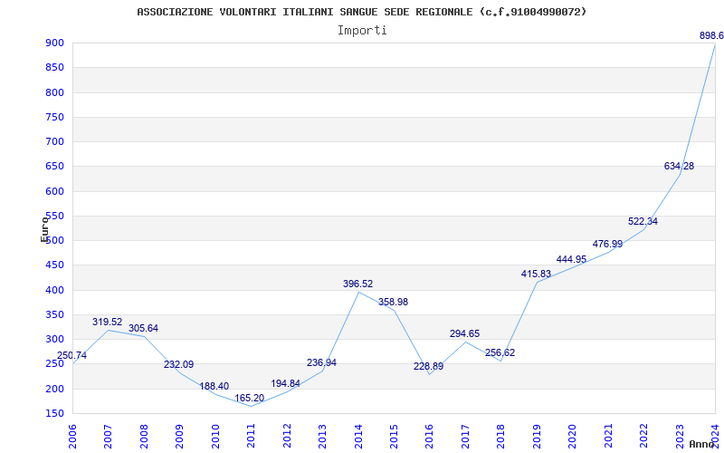
Task: Click the 300 y-axis value
Action: click(x=54, y=339)
